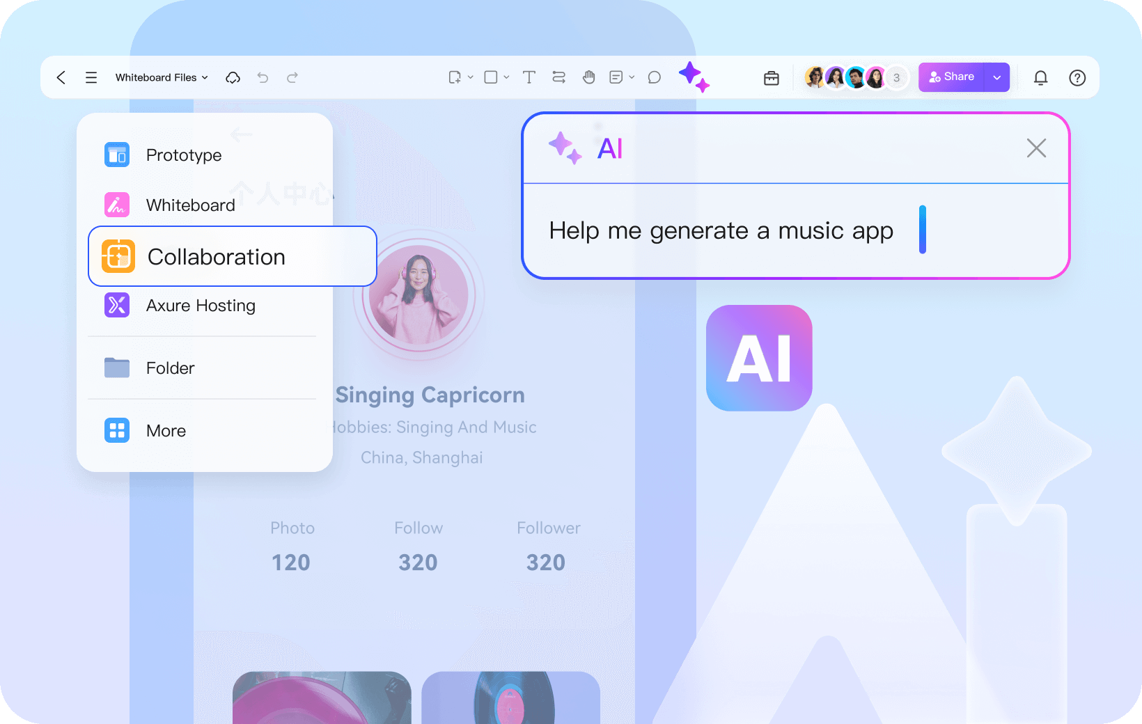Image resolution: width=1142 pixels, height=724 pixels.
Task: Expand the shape tool dropdown arrow
Action: [506, 77]
